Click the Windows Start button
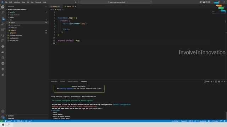Screen dimensions: 227x127 pyautogui.click(x=3, y=125)
